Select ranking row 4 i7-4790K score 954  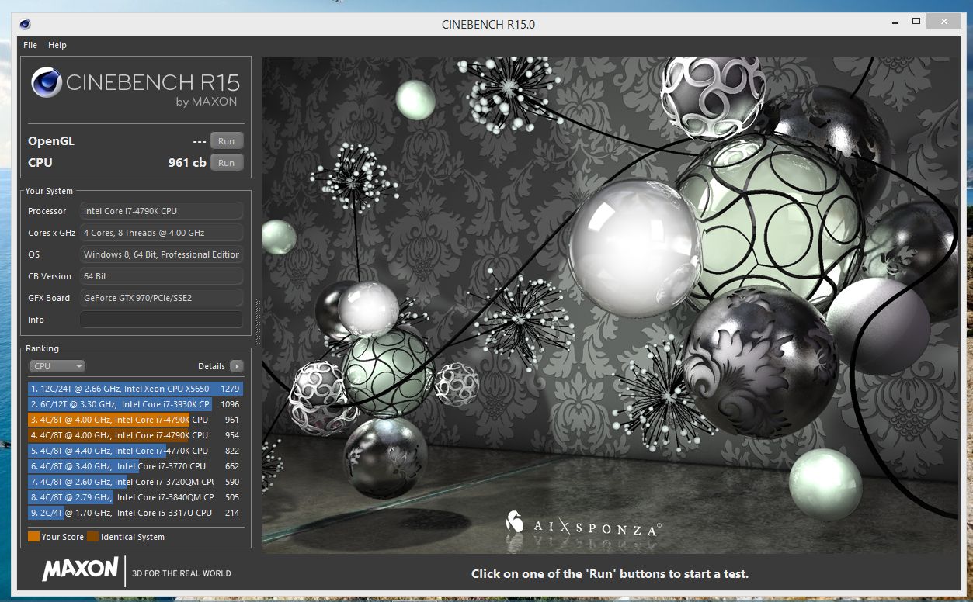coord(136,435)
